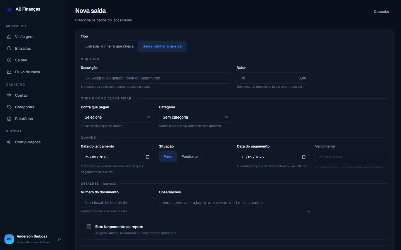
Task: Open the 'Conta que pagou' dropdown
Action: tap(117, 117)
